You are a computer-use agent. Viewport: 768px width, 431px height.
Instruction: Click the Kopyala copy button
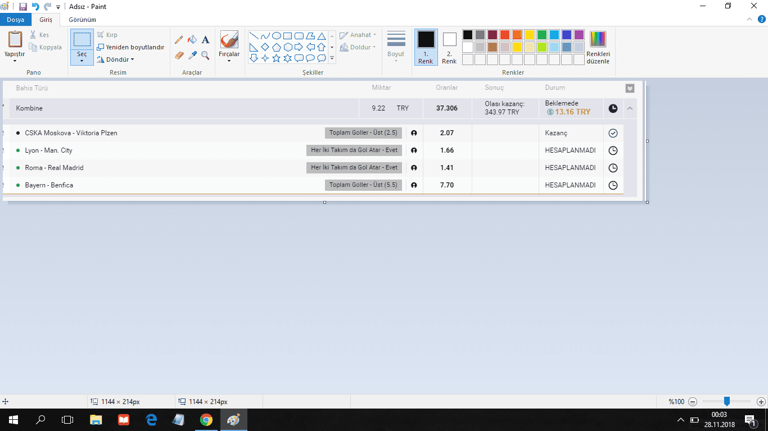coord(46,47)
